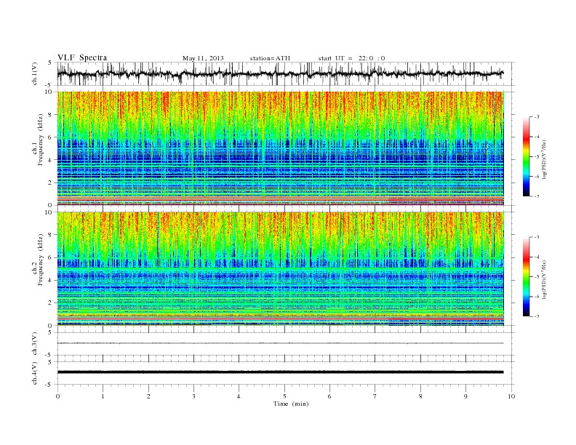Click the "5" tick of ch.3(V) axis
576x445 pixels.
[x=50, y=333]
